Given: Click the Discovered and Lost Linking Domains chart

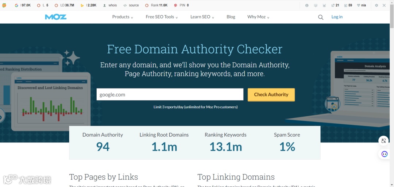Looking at the screenshot, I should [x=51, y=102].
